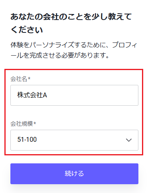Click the 会社規模 field label

coord(22,124)
